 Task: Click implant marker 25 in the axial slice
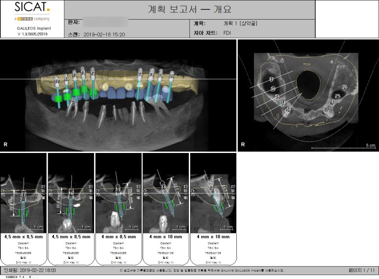337,96
